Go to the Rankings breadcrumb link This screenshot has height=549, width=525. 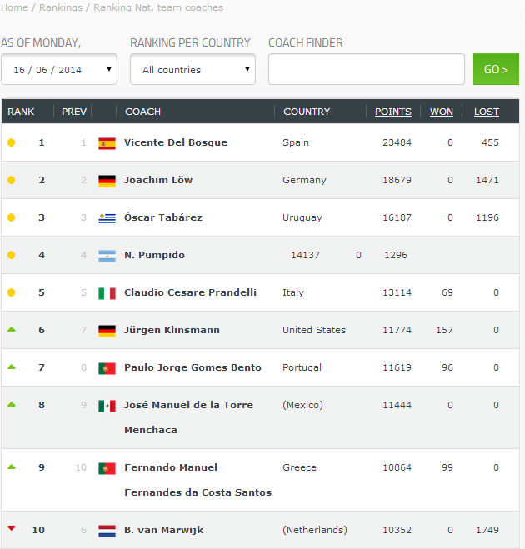[x=61, y=7]
